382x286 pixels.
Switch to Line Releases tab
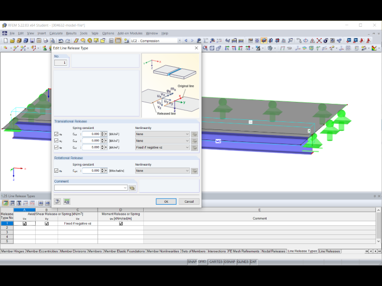tap(329, 251)
